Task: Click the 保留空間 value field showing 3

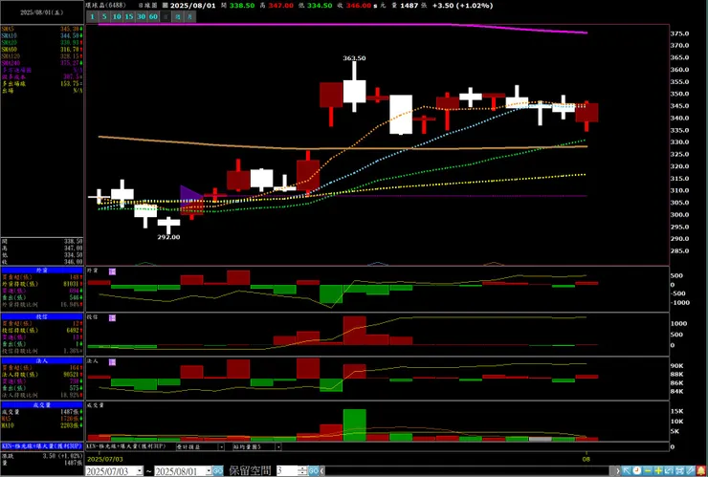Action: pyautogui.click(x=287, y=471)
